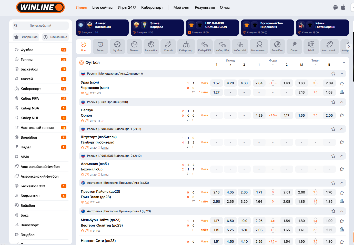The width and height of the screenshot is (354, 245).
Task: Favorite the Молодежная Лига, Дивизион А league
Action: (x=333, y=74)
